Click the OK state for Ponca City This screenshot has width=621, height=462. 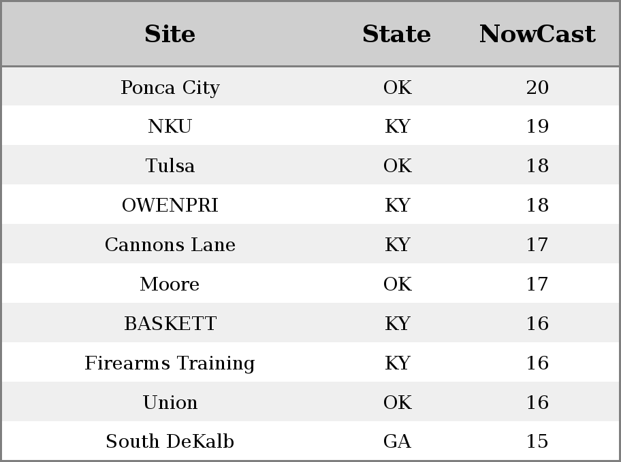397,88
